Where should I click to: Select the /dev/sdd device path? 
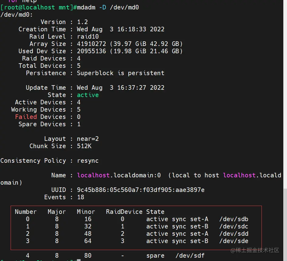click(233, 234)
